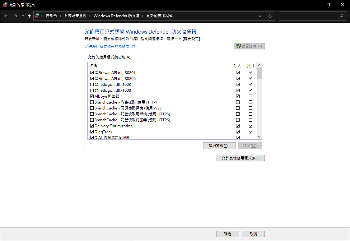This screenshot has height=241, width=350.
Task: Expand chevron after Windows Defender 防火牆 breadcrumb
Action: 143,16
